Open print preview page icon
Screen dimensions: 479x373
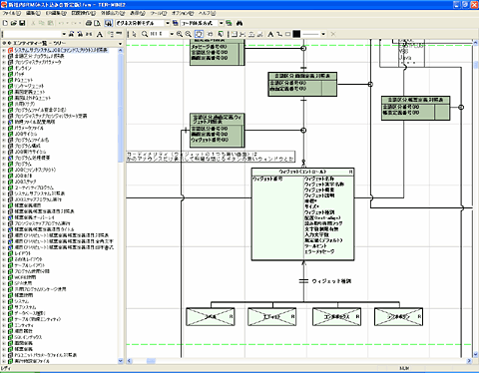pos(97,23)
